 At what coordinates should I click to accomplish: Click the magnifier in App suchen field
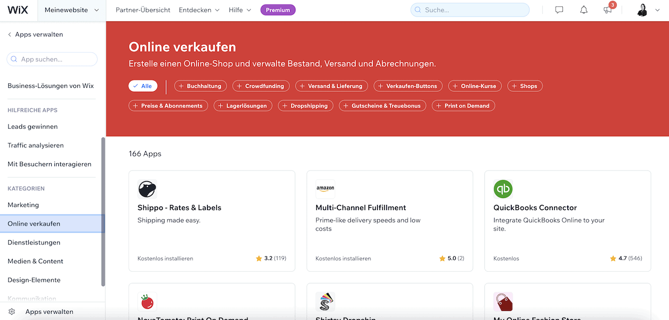point(14,59)
